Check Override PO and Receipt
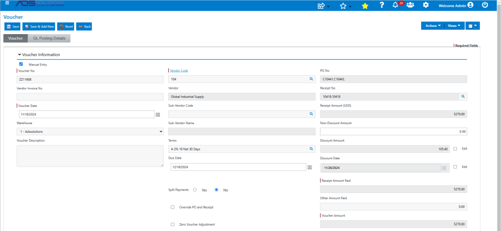The width and height of the screenshot is (501, 231). [173, 207]
